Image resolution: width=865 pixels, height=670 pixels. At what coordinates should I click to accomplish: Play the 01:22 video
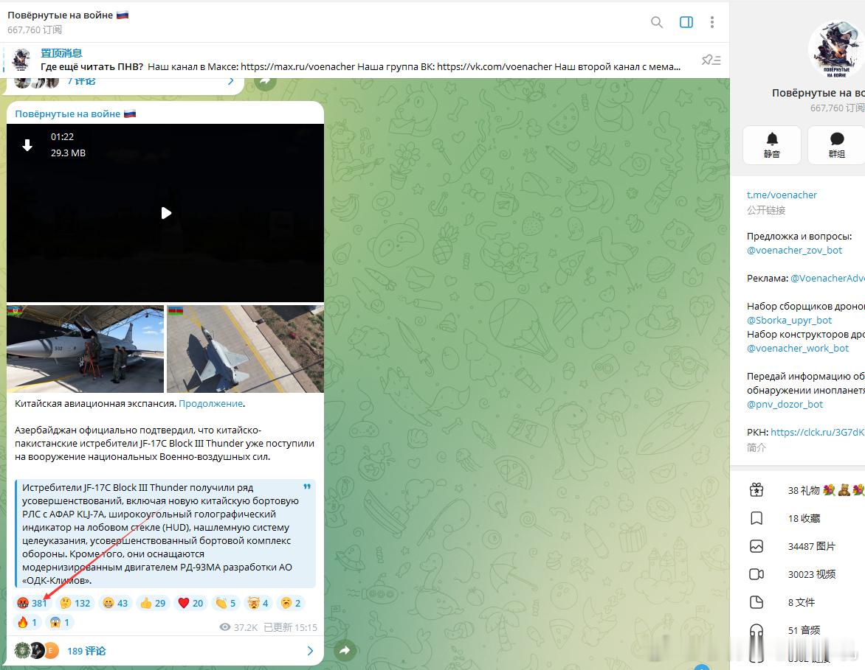pos(165,213)
